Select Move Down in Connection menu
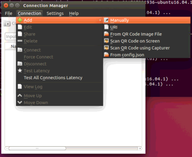Screen dimensions: 192x157 point(36,103)
